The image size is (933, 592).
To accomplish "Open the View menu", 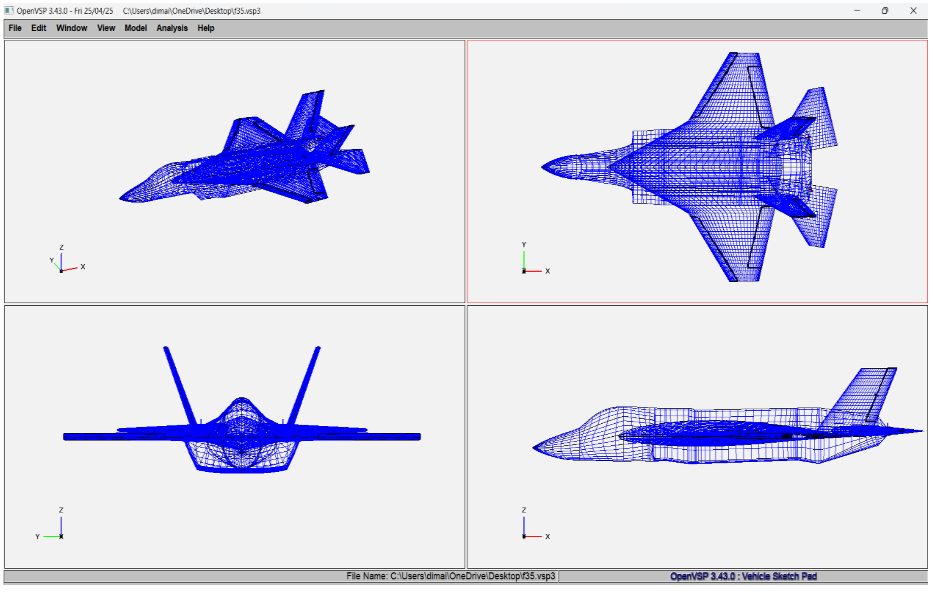I will [106, 28].
